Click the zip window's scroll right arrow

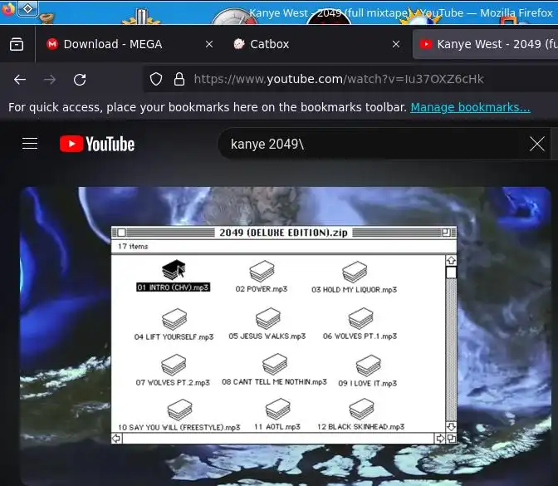click(x=440, y=439)
